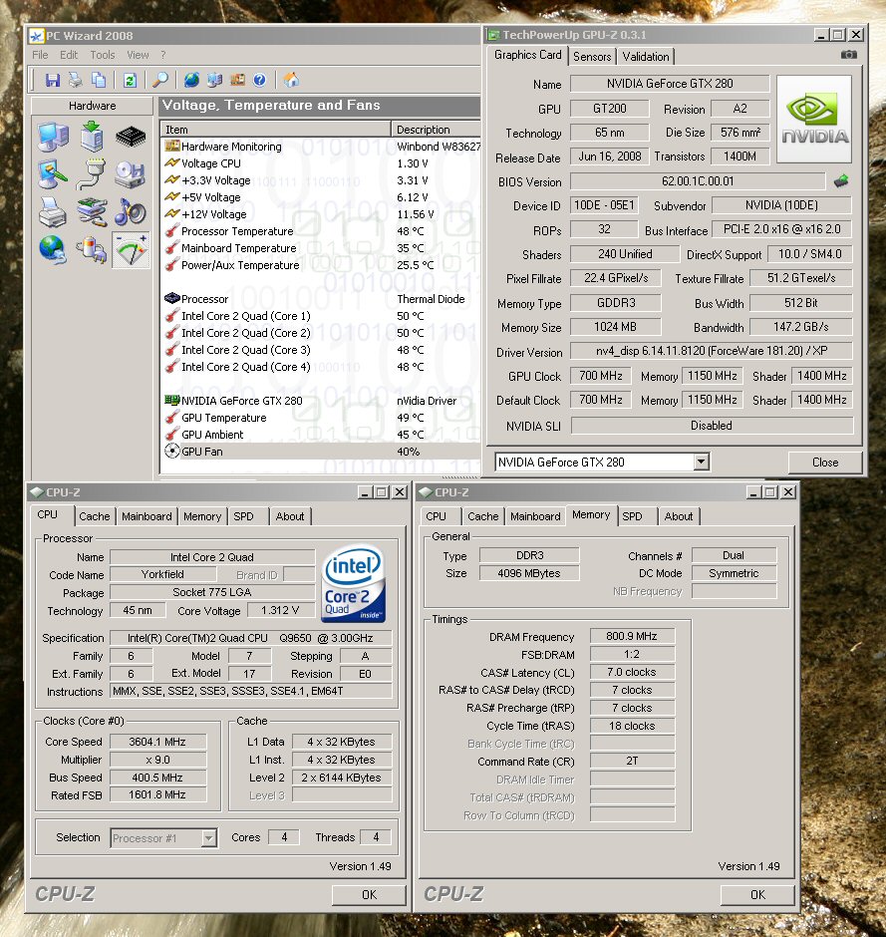Open the Processor #1 selection dropdown
The image size is (886, 937).
[208, 838]
